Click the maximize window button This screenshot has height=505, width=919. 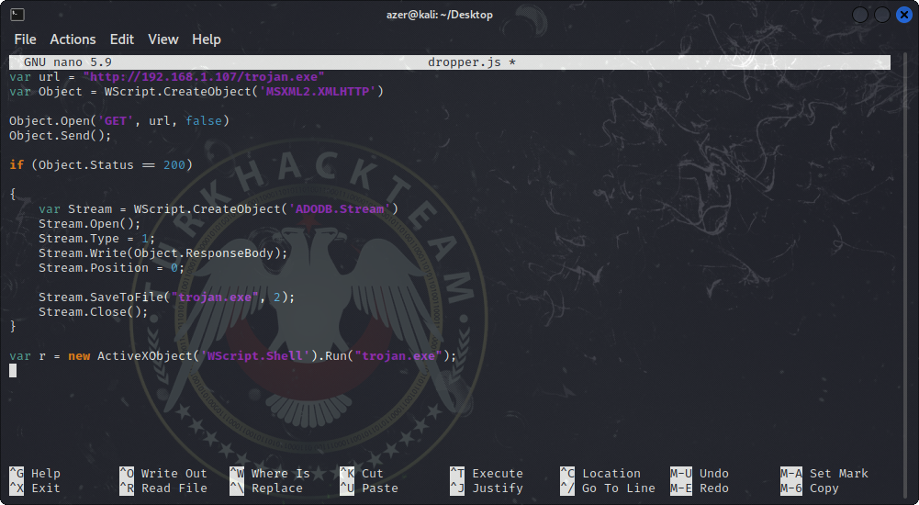coord(882,15)
